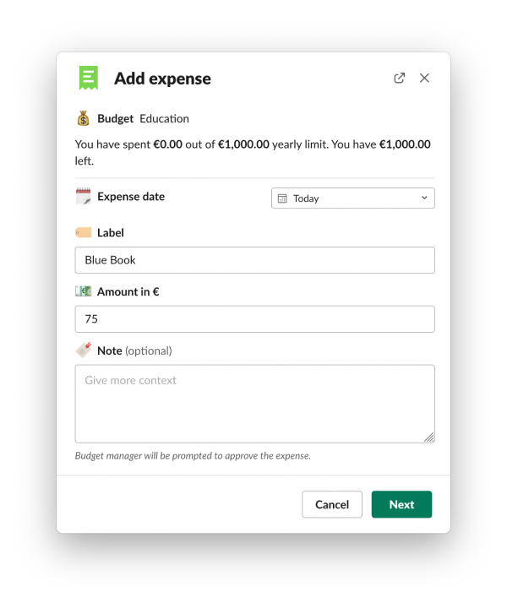Close the Add expense dialog

425,78
